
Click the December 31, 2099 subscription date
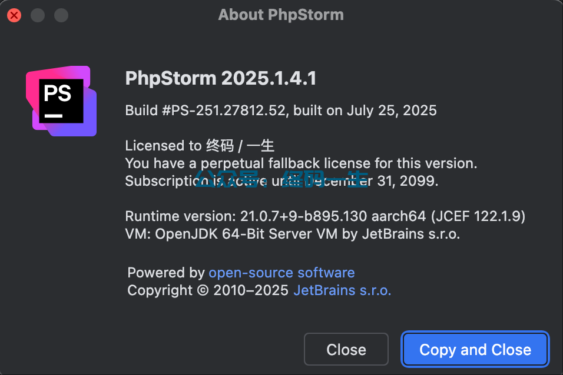click(x=371, y=181)
